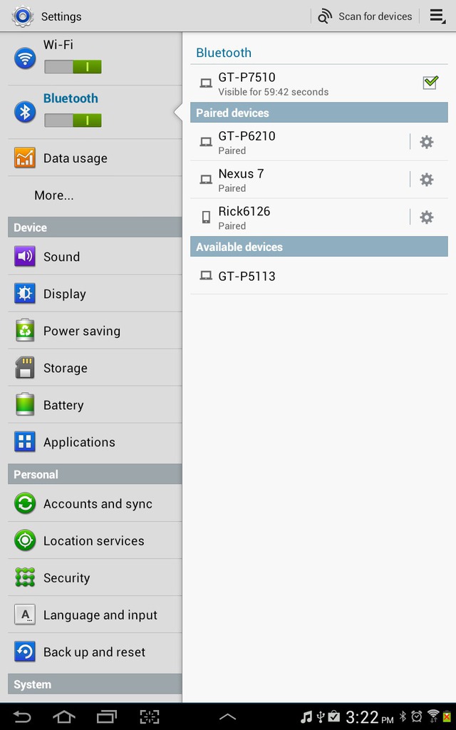Open the Sound settings icon
The width and height of the screenshot is (456, 730).
[25, 257]
